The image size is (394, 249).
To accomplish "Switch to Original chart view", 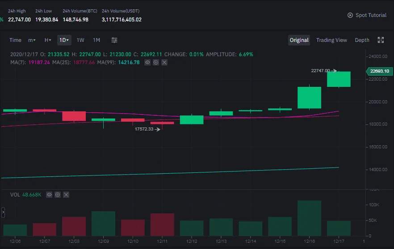I will (299, 40).
